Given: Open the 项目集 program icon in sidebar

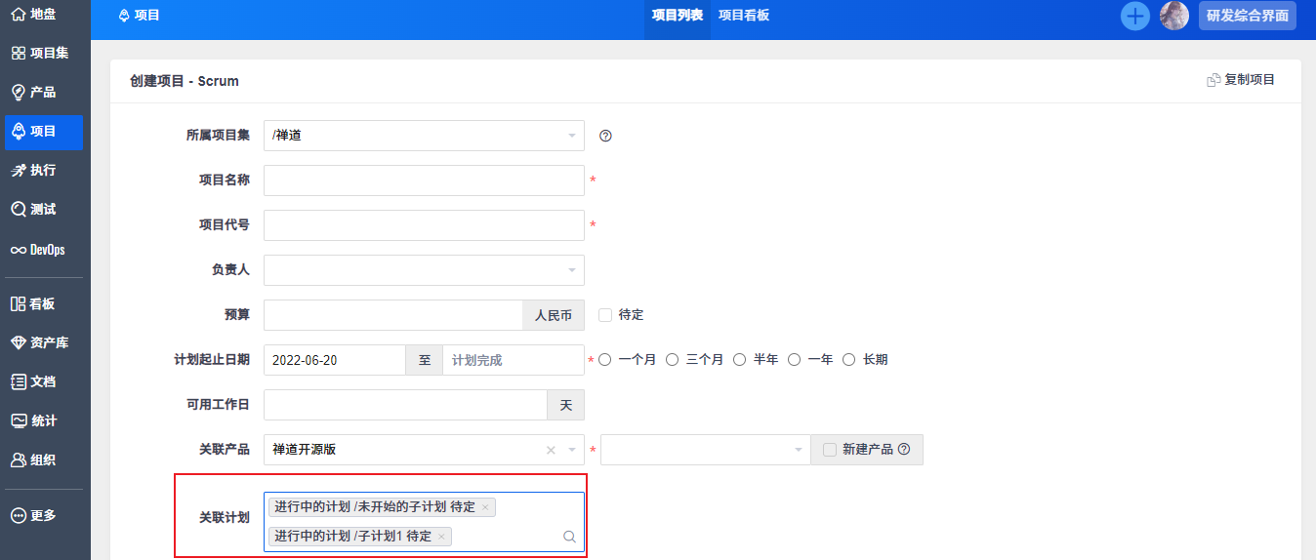Looking at the screenshot, I should [18, 53].
